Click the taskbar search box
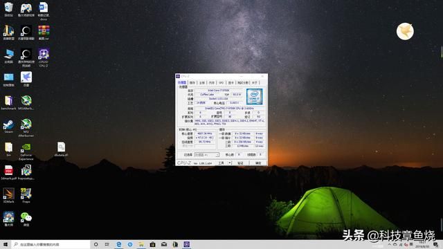The image size is (443, 249). (51, 244)
